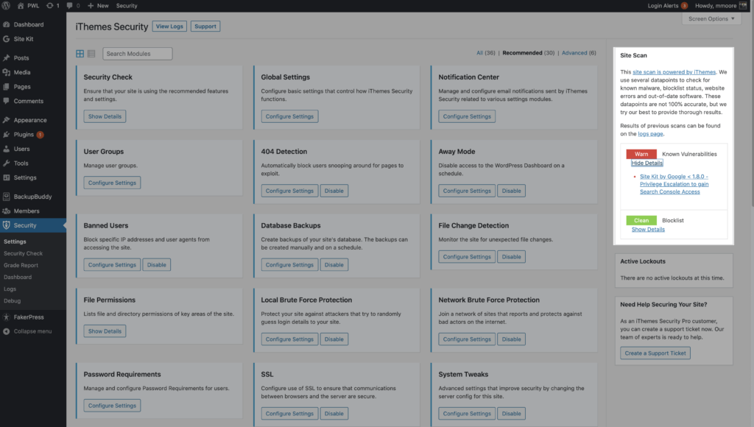Screen dimensions: 754x427
Task: Filter modules by All (36)
Action: click(486, 53)
